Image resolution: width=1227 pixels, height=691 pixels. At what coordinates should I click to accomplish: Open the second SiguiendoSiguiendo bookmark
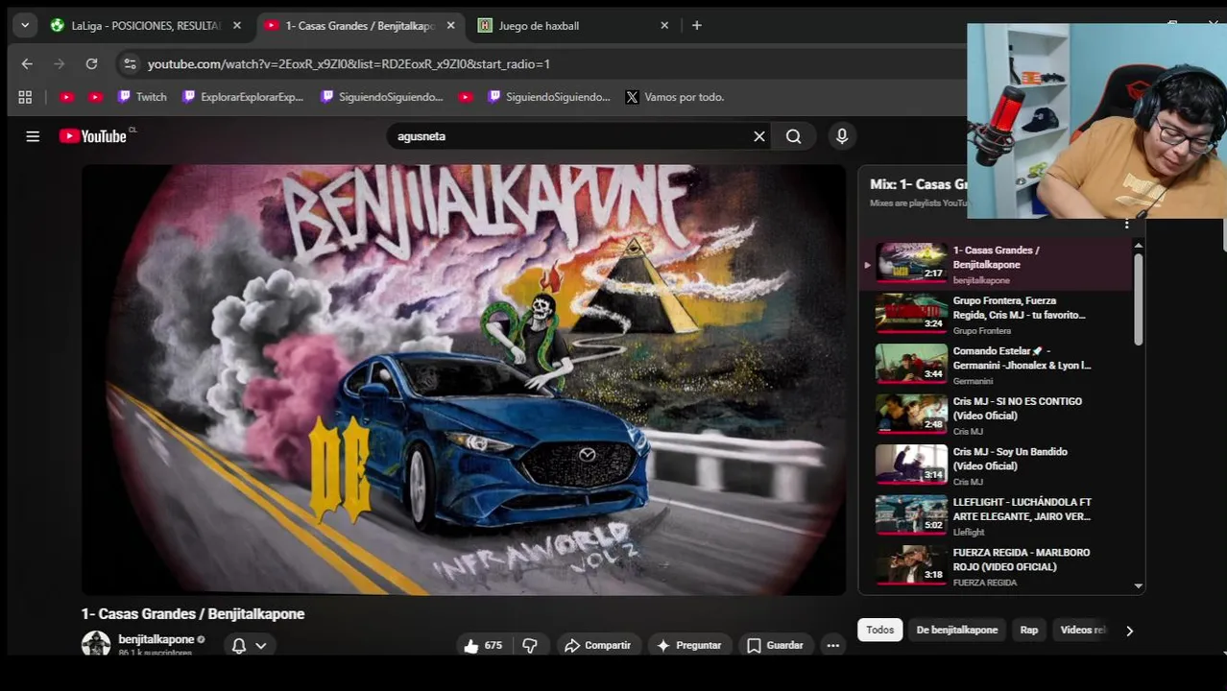tap(549, 97)
